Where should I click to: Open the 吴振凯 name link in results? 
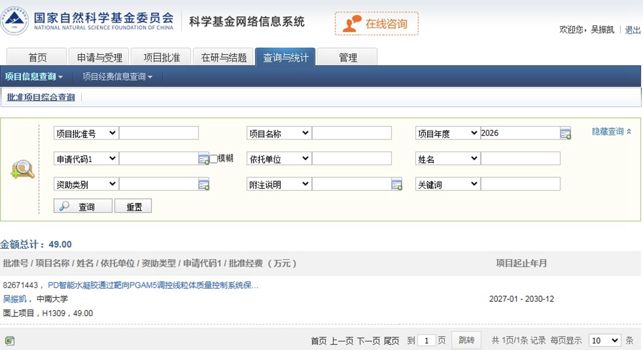coord(14,299)
